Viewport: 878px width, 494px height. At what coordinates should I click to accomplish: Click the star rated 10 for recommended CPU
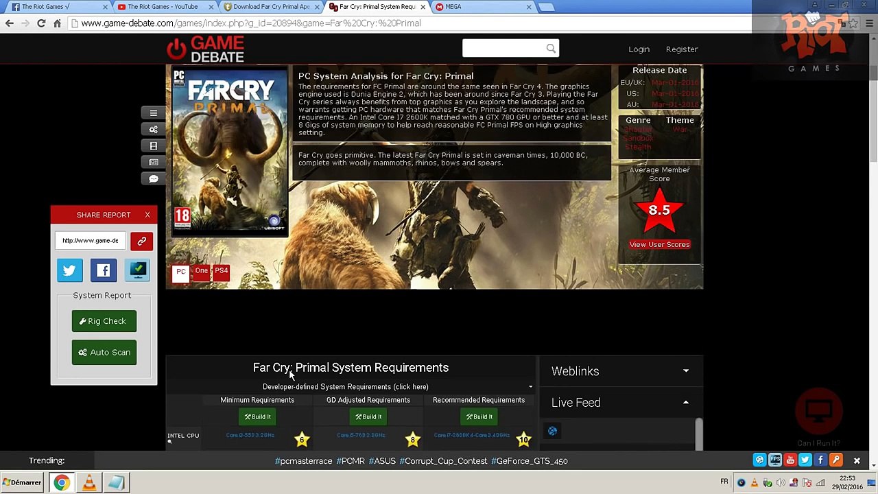point(523,439)
